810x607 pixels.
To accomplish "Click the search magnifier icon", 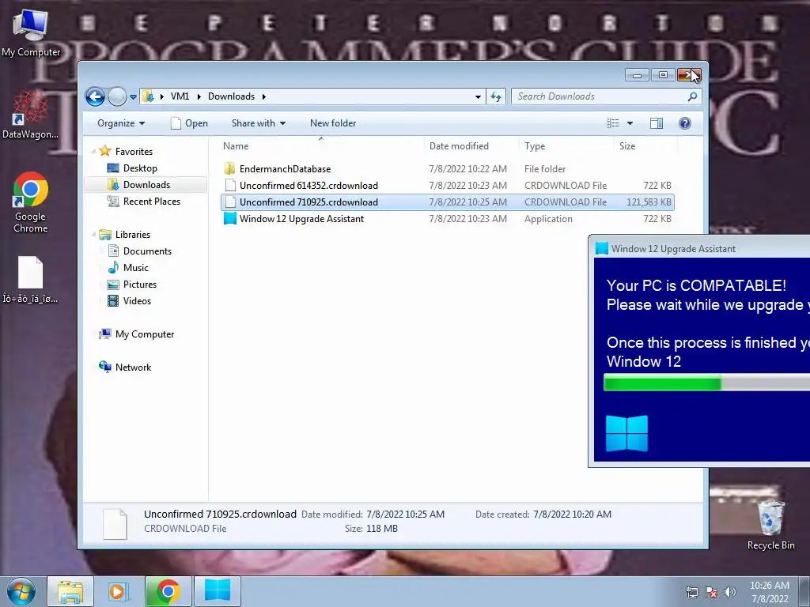I will coord(692,96).
